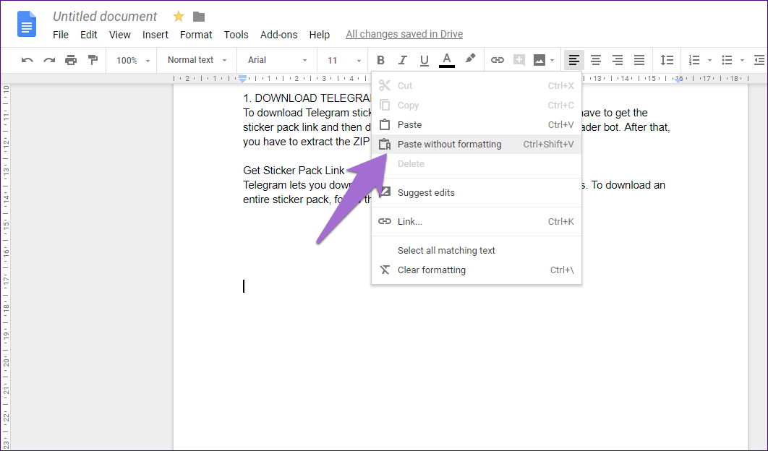Click the Clear formatting icon
Screen dimensions: 768x451
385,270
